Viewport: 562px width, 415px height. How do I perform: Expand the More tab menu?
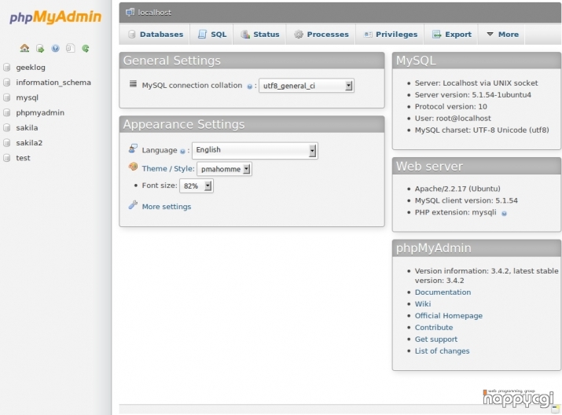click(x=501, y=35)
